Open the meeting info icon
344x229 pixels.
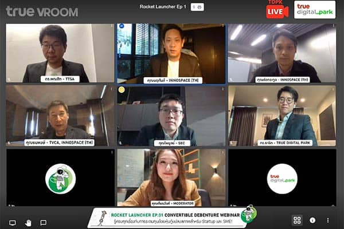coord(312,220)
